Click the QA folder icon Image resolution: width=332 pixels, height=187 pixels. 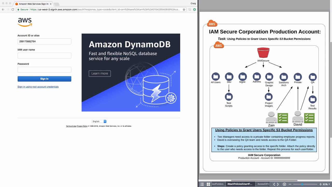pos(313,77)
